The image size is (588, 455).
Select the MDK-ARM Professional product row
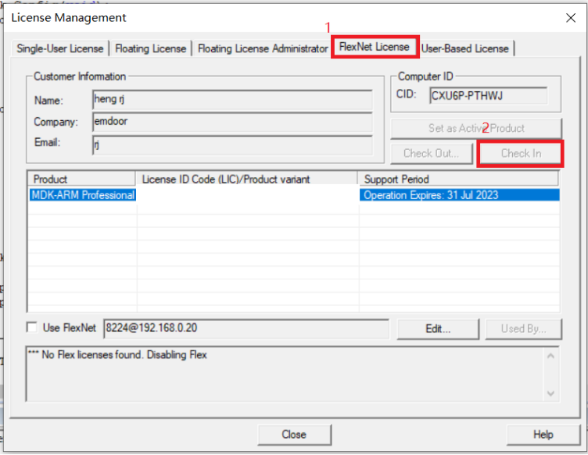[82, 195]
